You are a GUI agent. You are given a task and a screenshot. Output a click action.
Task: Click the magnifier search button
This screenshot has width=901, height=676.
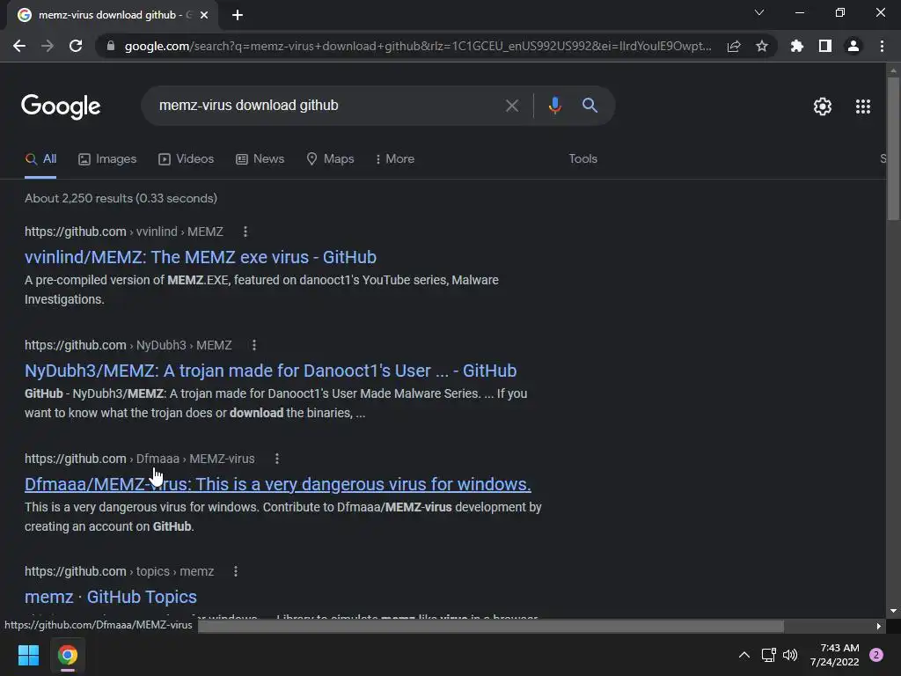(x=590, y=106)
